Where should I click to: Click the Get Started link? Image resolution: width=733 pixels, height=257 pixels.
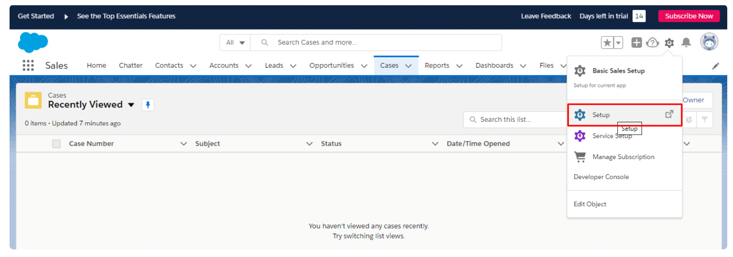36,16
